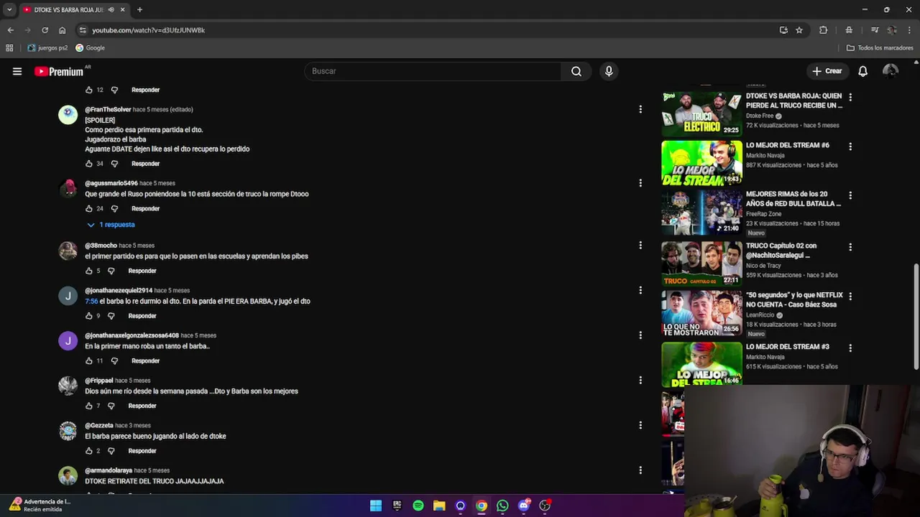
Task: Open options for TRUCO Capitulo 02 video
Action: 850,247
